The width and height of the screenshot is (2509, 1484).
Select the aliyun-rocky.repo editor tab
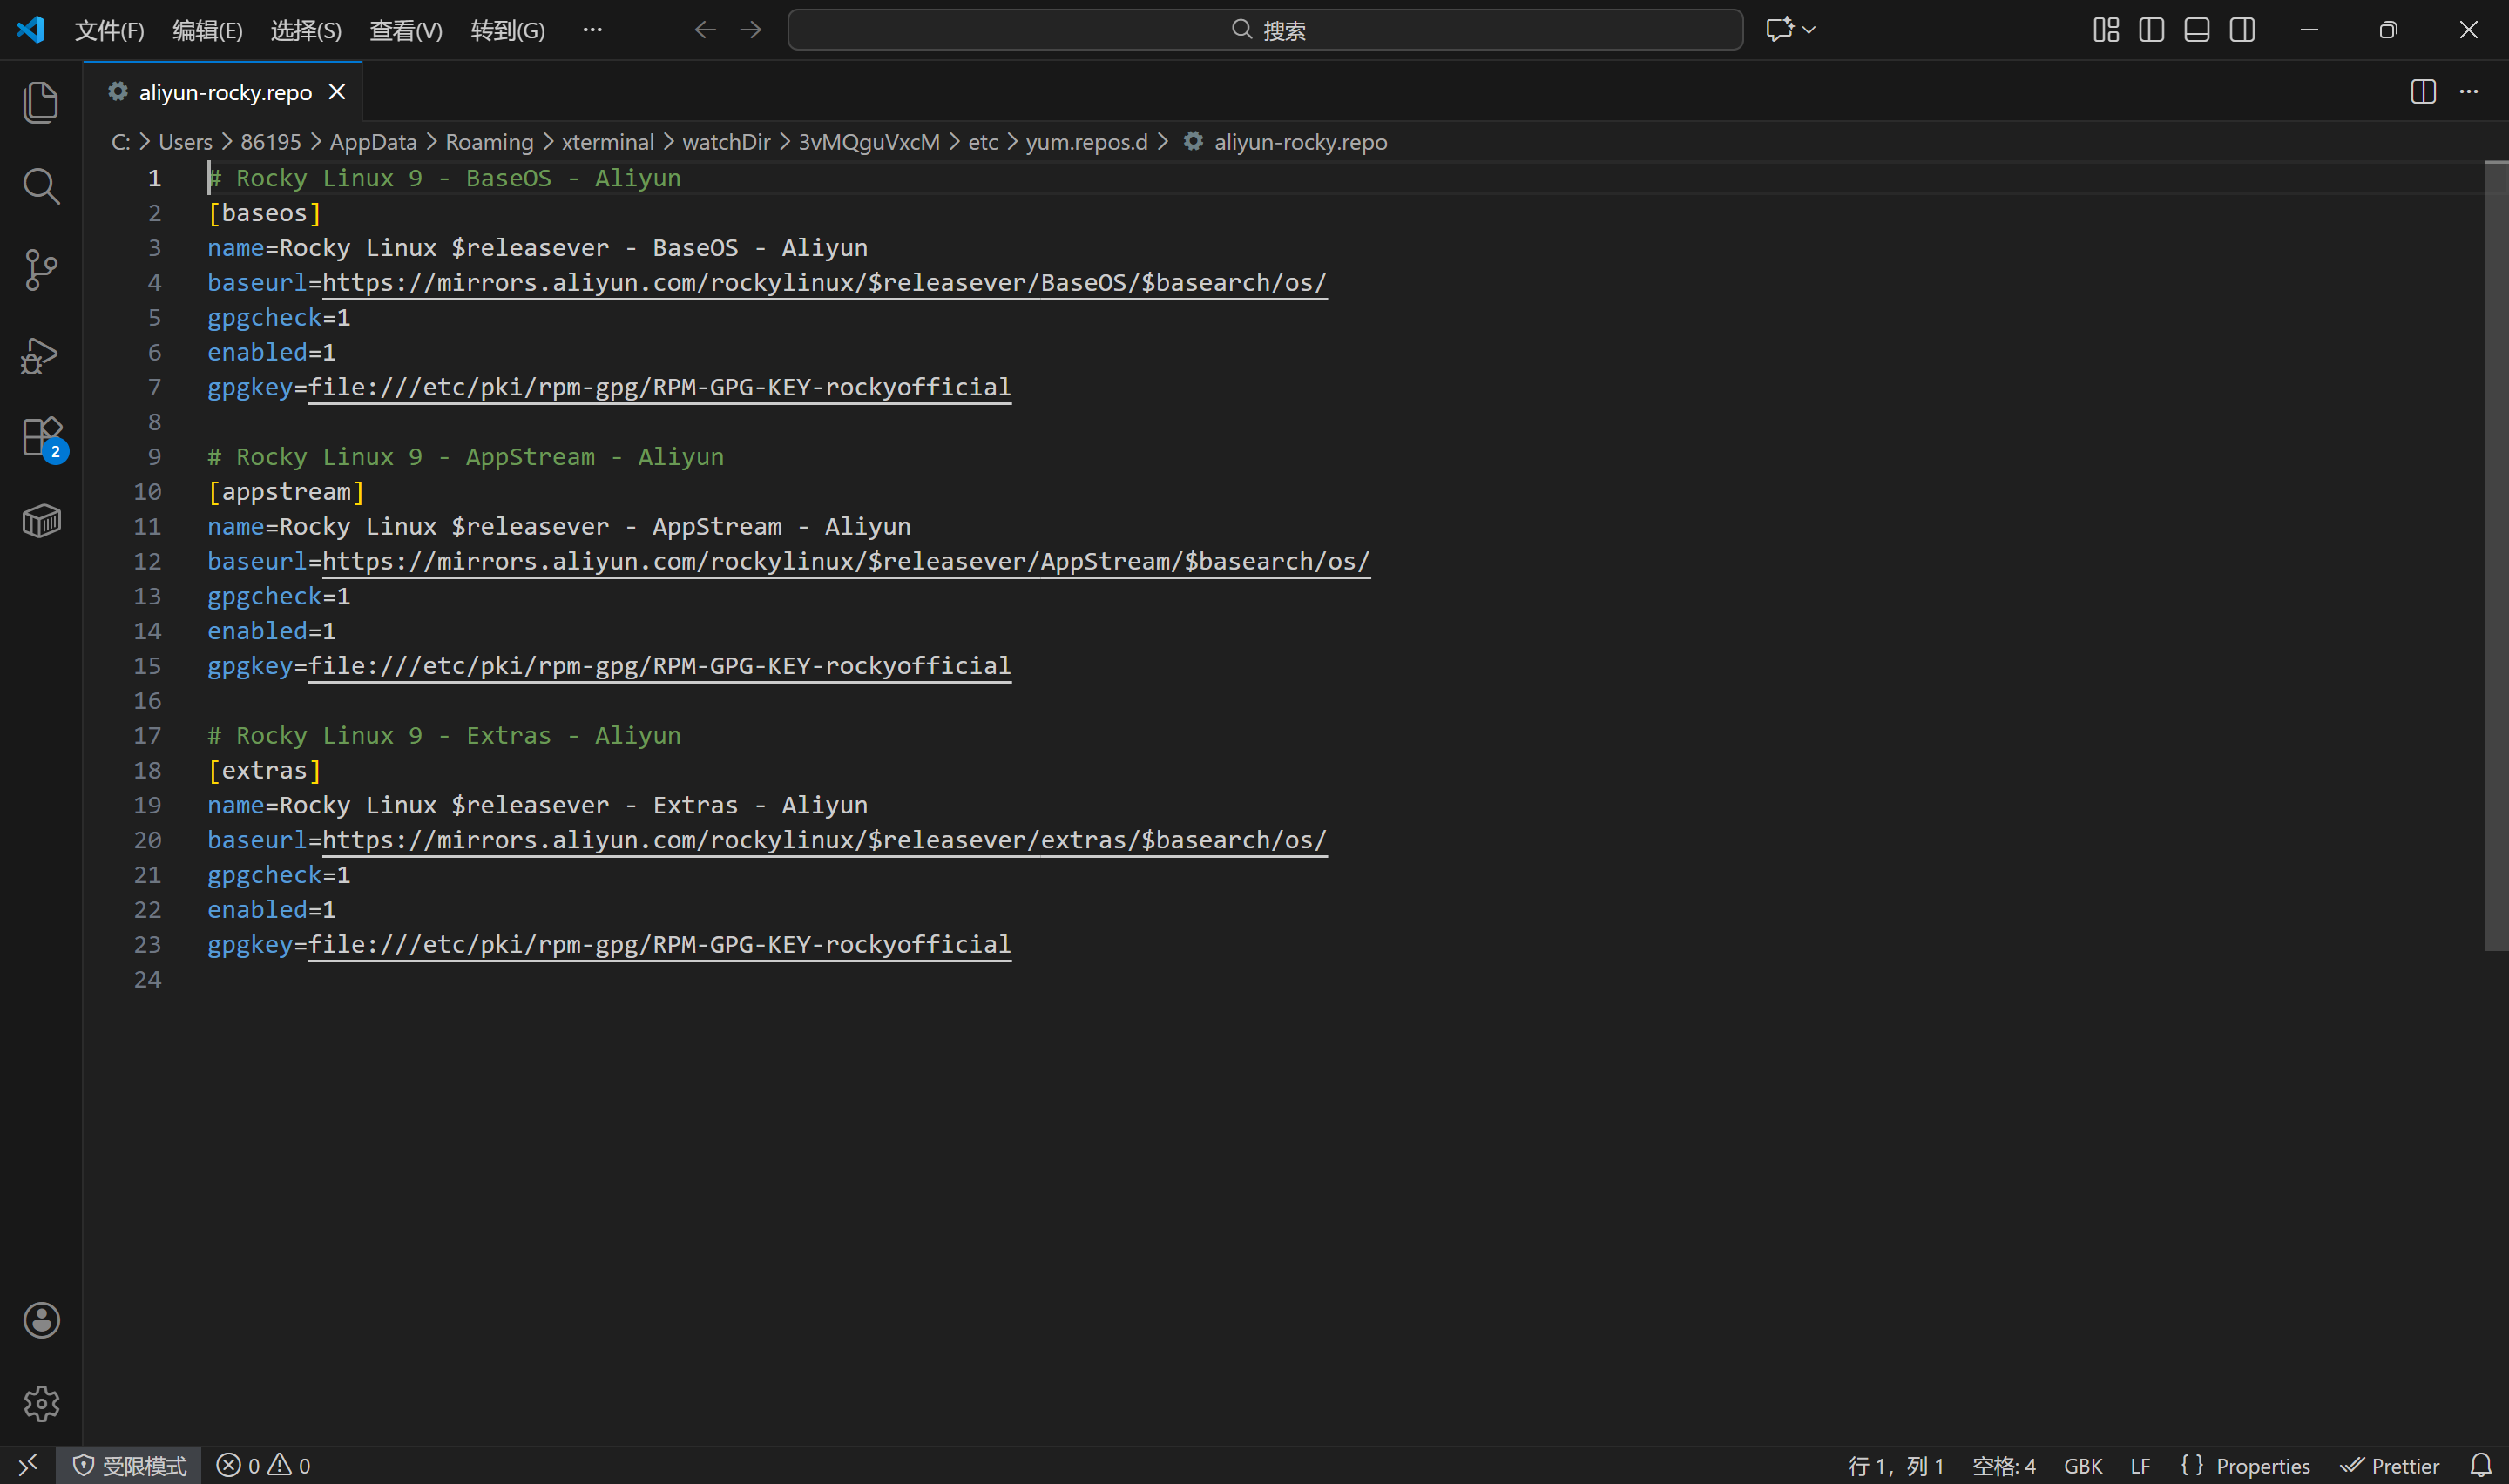point(224,92)
